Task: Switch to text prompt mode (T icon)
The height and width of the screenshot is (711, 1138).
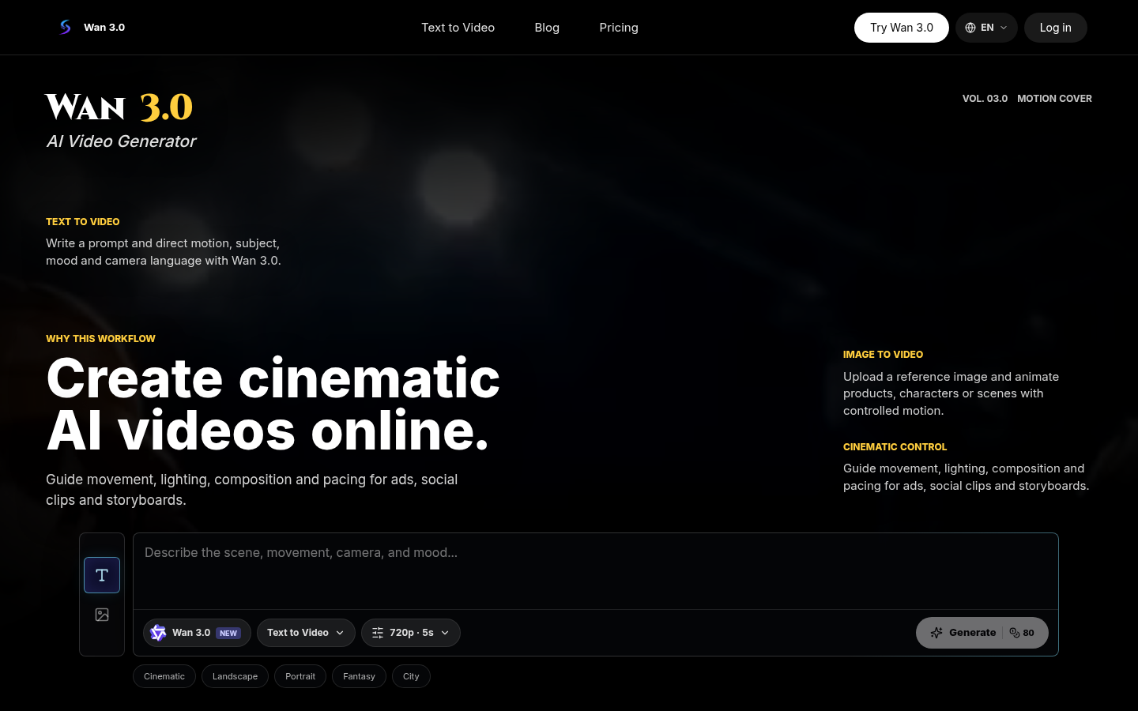Action: [x=102, y=575]
